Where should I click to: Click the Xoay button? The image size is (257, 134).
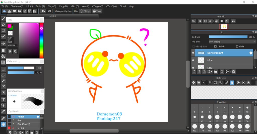(97, 11)
